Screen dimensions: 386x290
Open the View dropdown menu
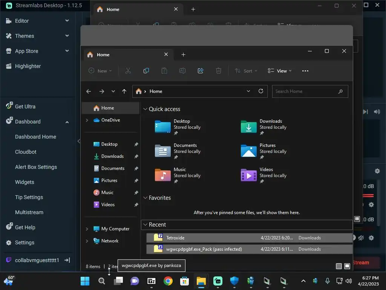click(280, 71)
